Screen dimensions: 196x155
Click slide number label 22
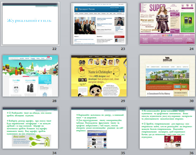54,49
